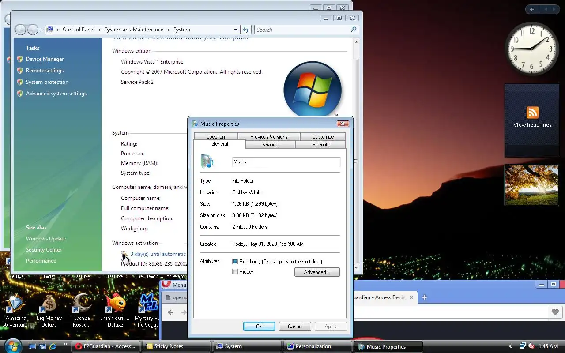565x353 pixels.
Task: Launch Internet Explorer from quick launch
Action: click(53, 346)
